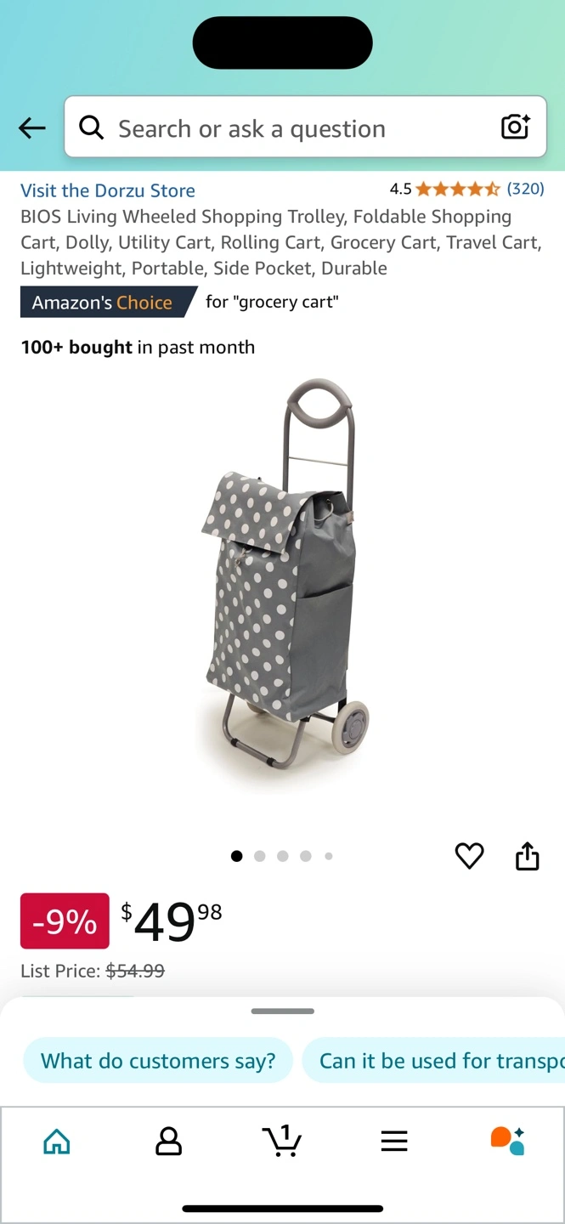Open the account profile tab
The width and height of the screenshot is (565, 1224).
point(169,1141)
